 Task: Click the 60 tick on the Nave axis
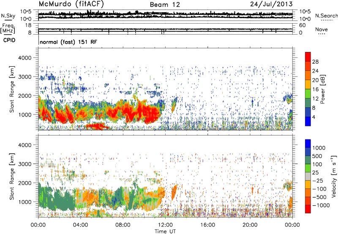click(x=303, y=25)
